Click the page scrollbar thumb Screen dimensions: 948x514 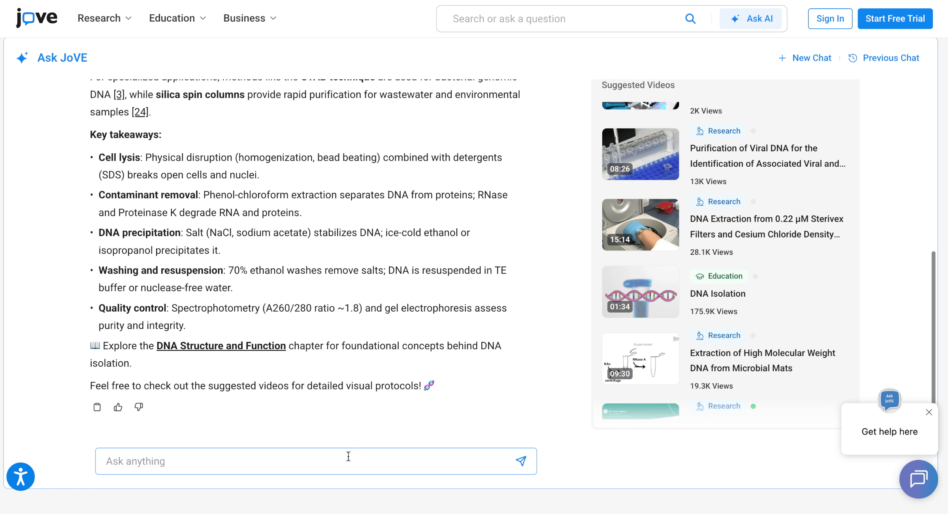tap(933, 328)
